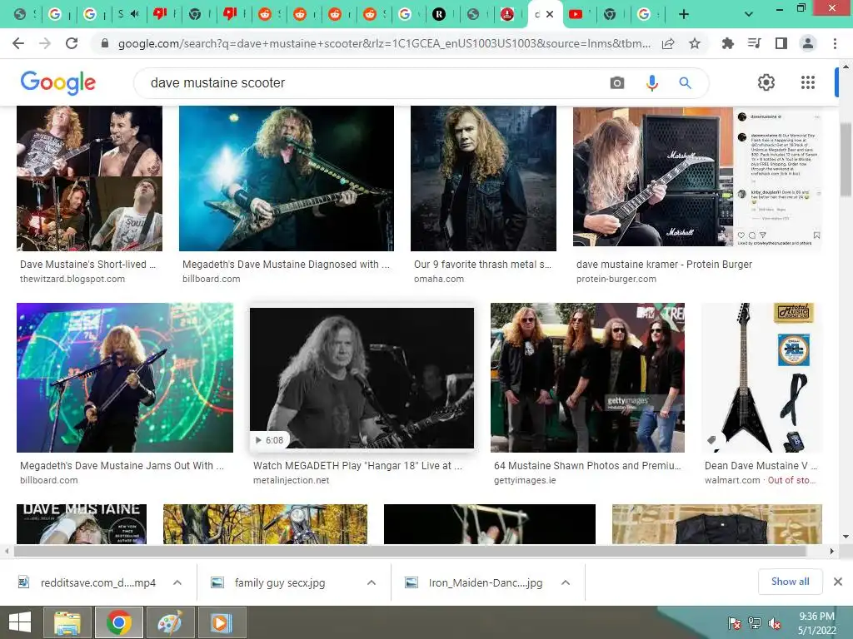Bookmark this page with the star icon
Screen dimensions: 853x639
[695, 43]
